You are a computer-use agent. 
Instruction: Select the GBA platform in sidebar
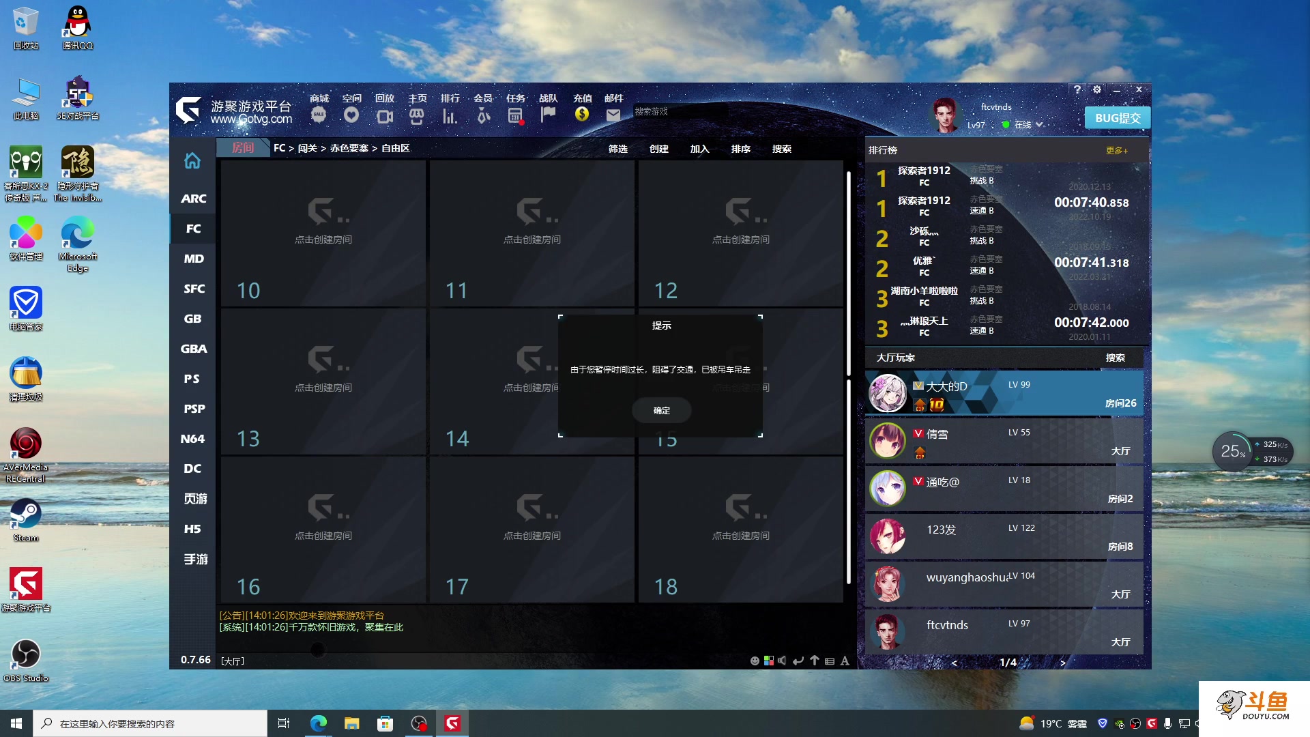point(193,349)
